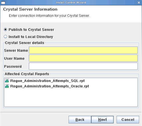
Task: Proceed with the Next button
Action: point(102,119)
